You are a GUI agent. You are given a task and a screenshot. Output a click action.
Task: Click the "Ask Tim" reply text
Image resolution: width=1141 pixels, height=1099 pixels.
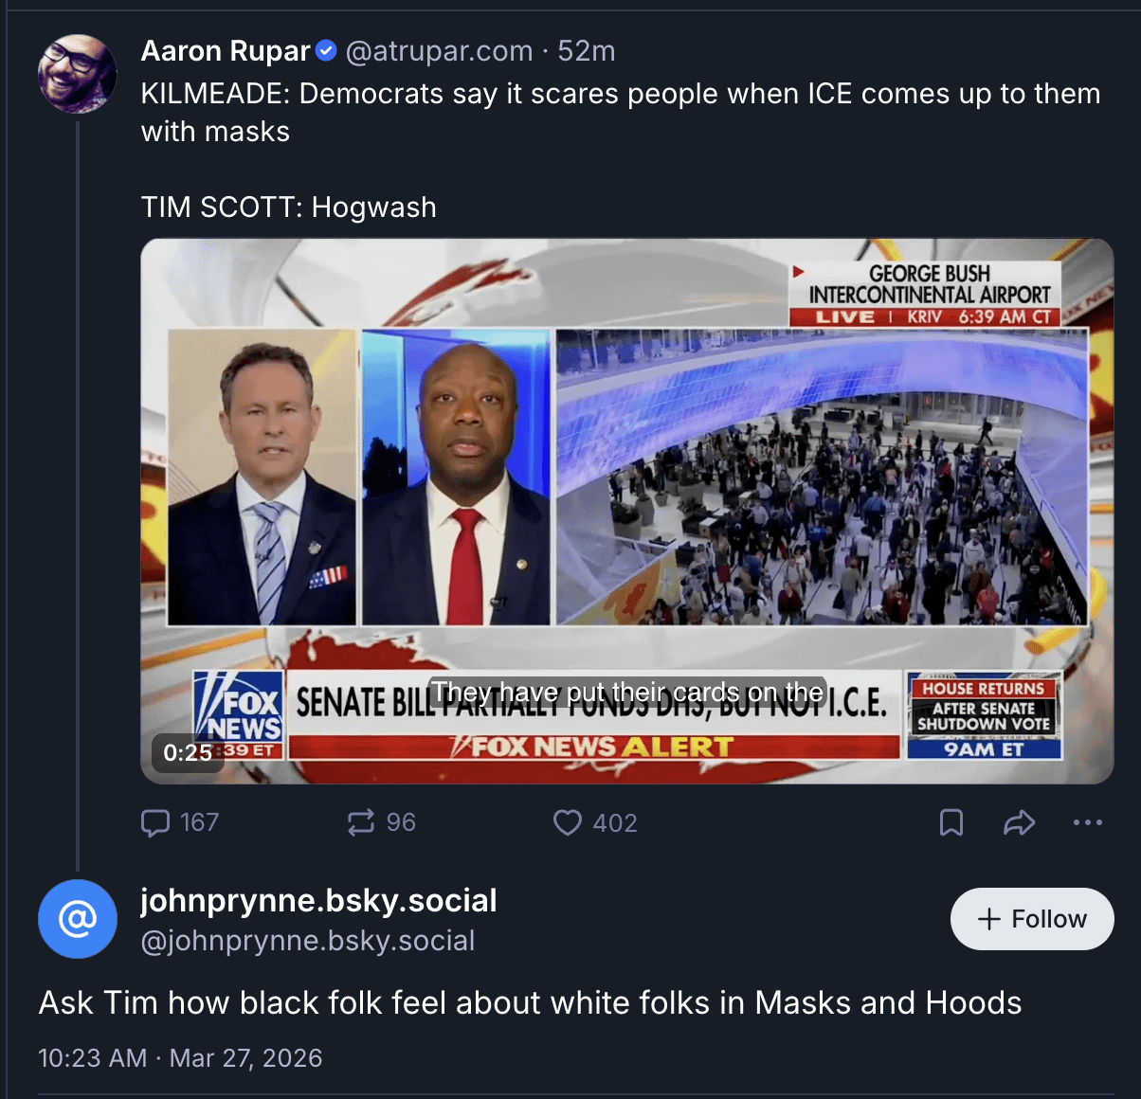click(530, 1002)
